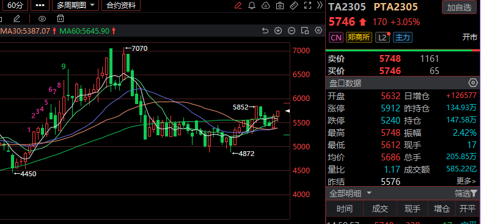This screenshot has height=224, width=481.
Task: Open quote panel settings next to 盘口数据
Action: click(x=472, y=83)
